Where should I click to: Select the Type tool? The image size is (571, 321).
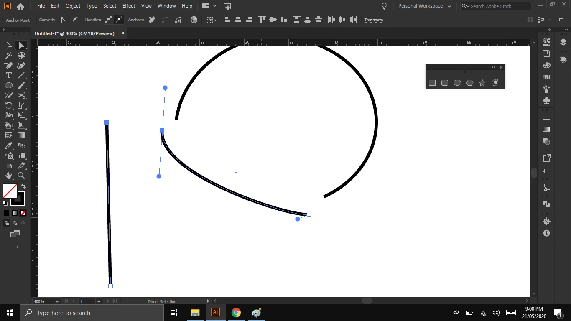pyautogui.click(x=8, y=75)
